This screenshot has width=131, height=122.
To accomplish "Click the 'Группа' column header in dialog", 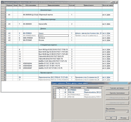I will pos(59,88).
